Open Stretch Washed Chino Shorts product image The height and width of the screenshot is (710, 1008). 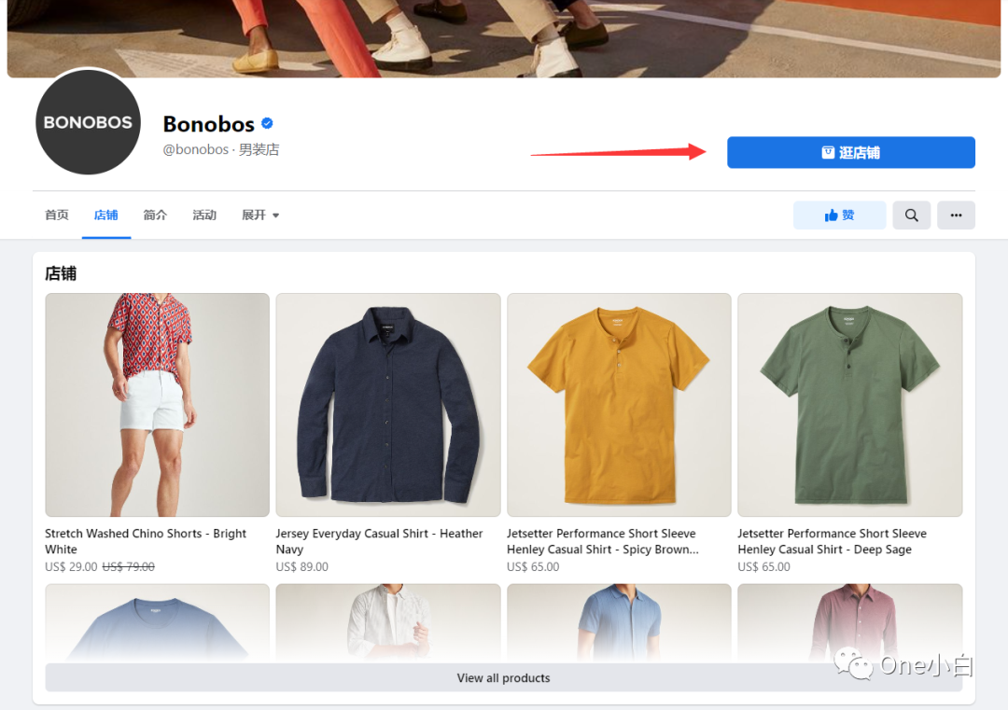pyautogui.click(x=158, y=405)
